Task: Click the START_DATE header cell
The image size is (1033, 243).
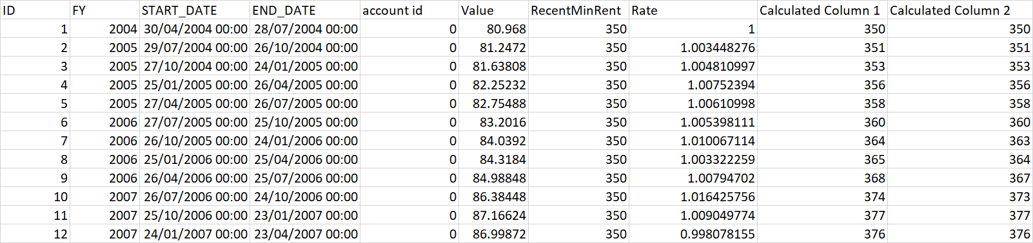Action: 194,10
